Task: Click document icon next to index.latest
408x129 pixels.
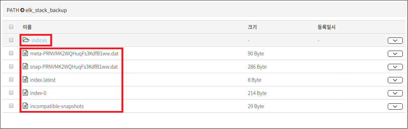Action: 25,80
